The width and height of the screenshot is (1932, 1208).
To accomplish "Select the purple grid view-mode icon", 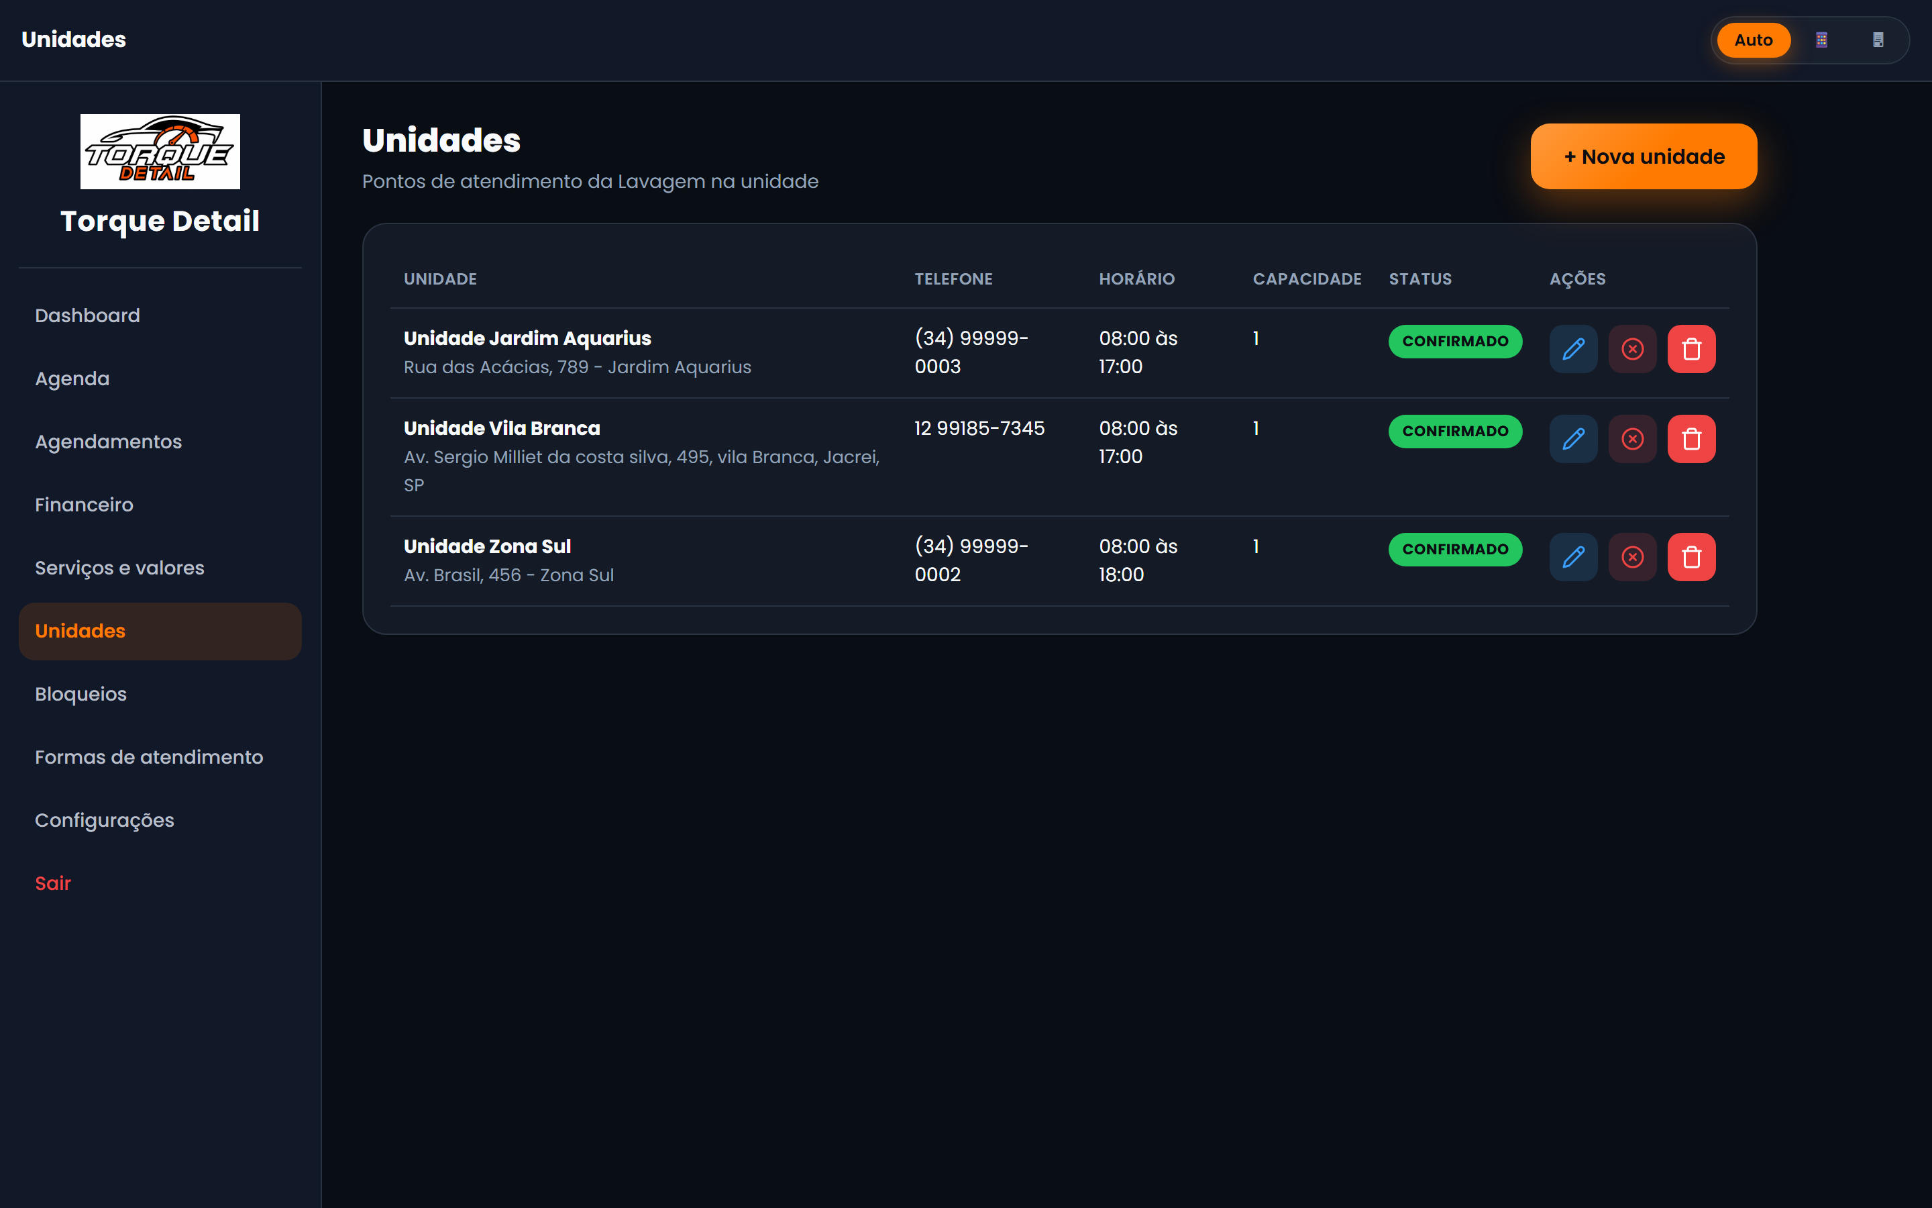I will click(x=1821, y=40).
